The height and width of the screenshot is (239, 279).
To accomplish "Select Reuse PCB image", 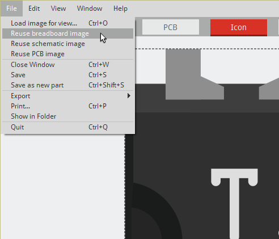I will click(x=67, y=54).
